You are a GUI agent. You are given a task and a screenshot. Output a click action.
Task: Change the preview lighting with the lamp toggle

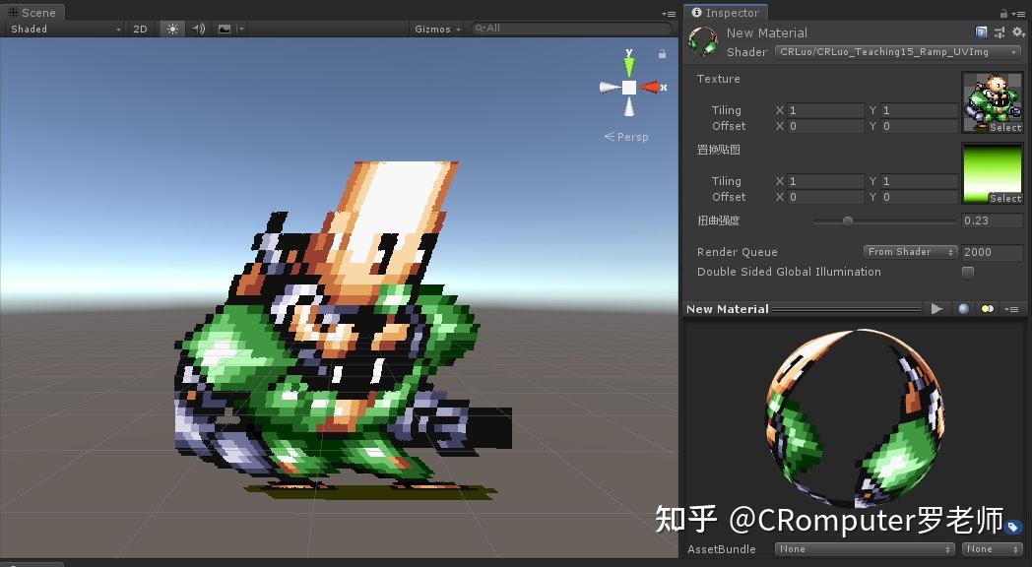click(987, 308)
